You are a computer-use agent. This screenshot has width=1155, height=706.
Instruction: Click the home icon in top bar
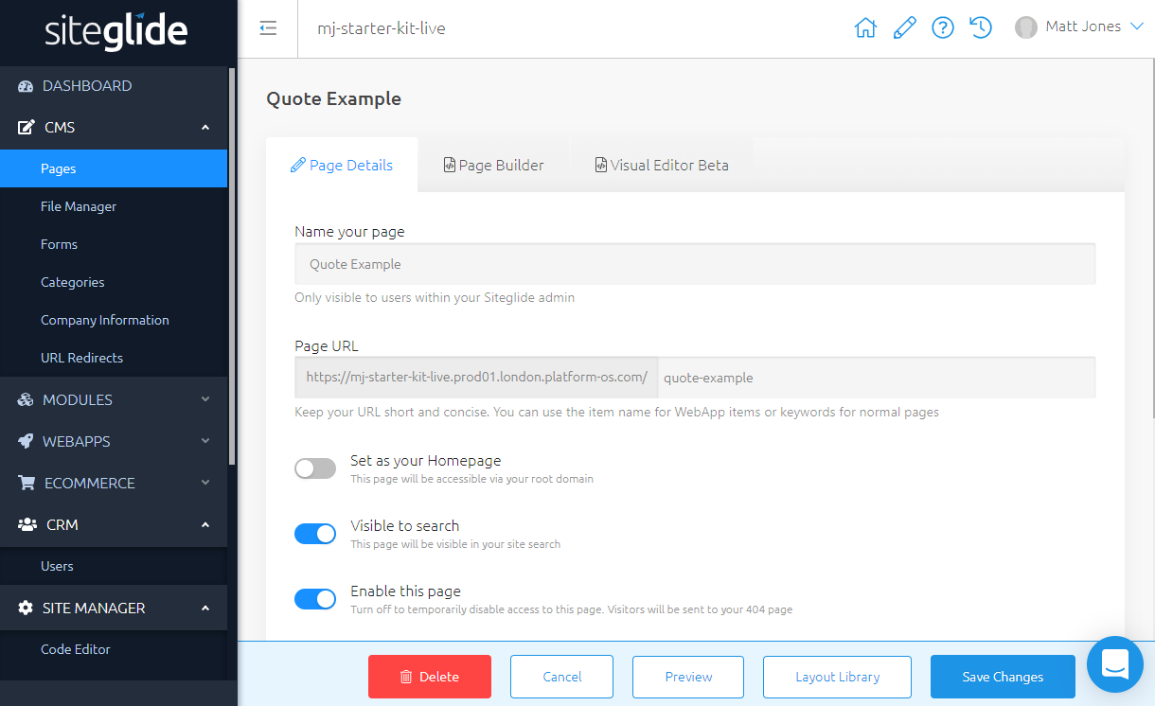pyautogui.click(x=865, y=27)
